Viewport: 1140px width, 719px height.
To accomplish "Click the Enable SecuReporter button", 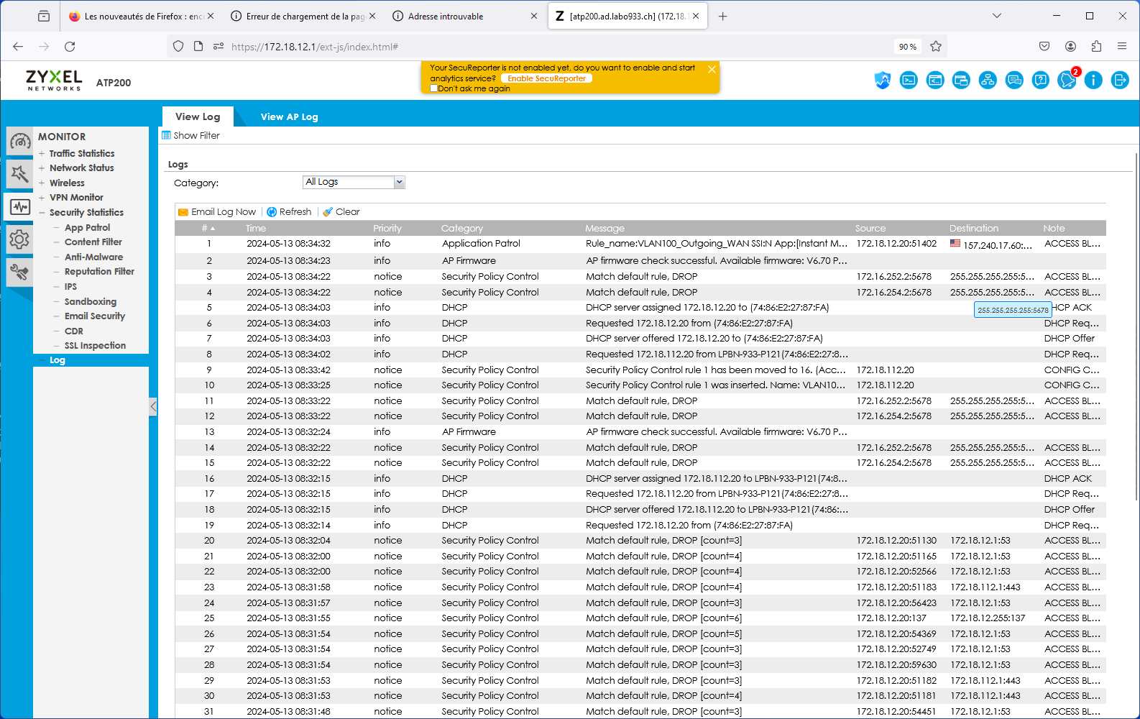I will (x=546, y=78).
